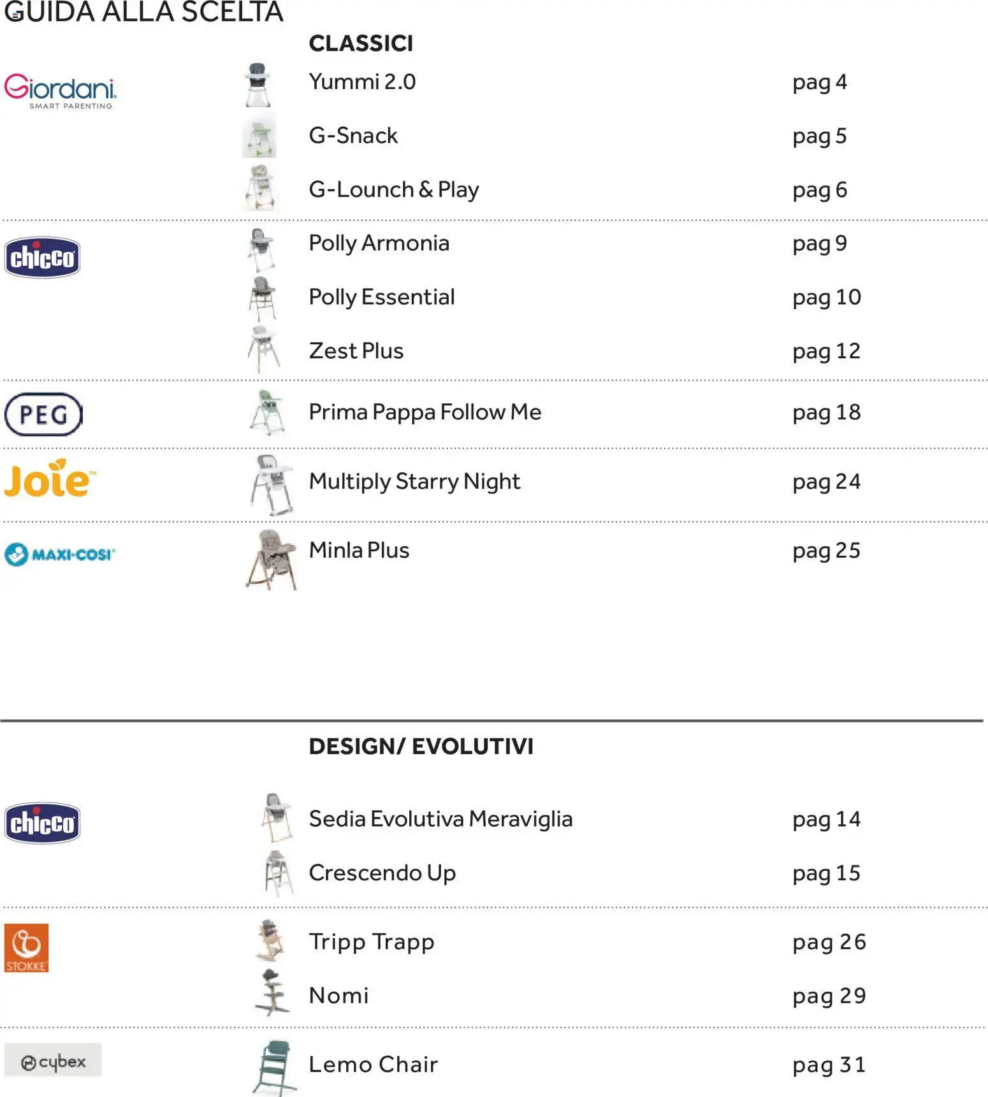Select the Minla Plus high chair image

[272, 559]
